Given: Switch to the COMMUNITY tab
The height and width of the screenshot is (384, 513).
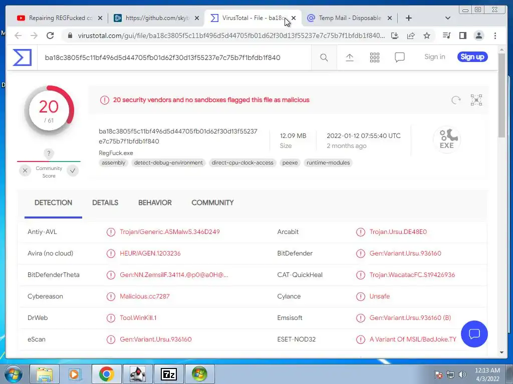Looking at the screenshot, I should click(x=212, y=203).
